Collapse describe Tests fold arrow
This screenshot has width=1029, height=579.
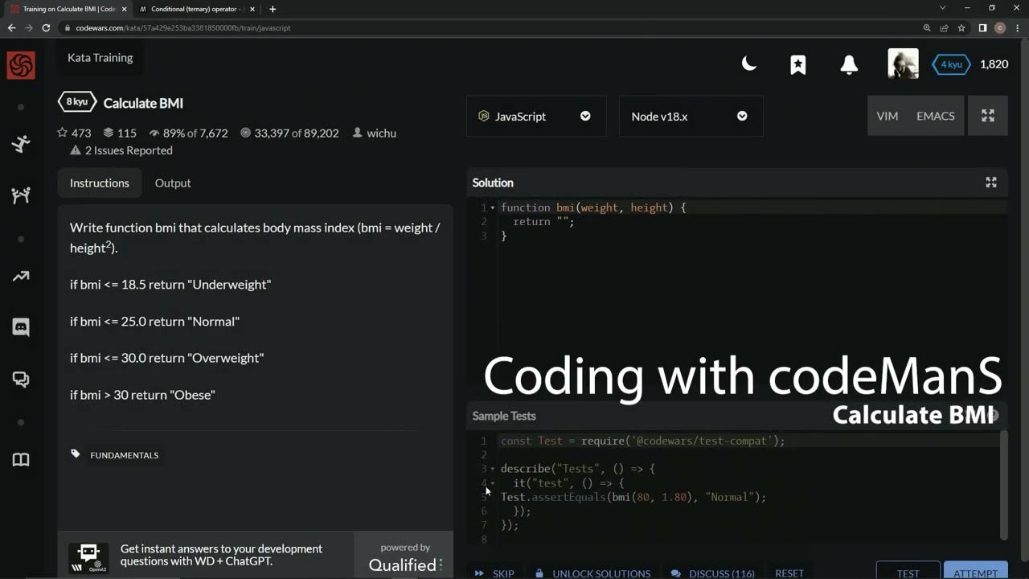point(493,469)
